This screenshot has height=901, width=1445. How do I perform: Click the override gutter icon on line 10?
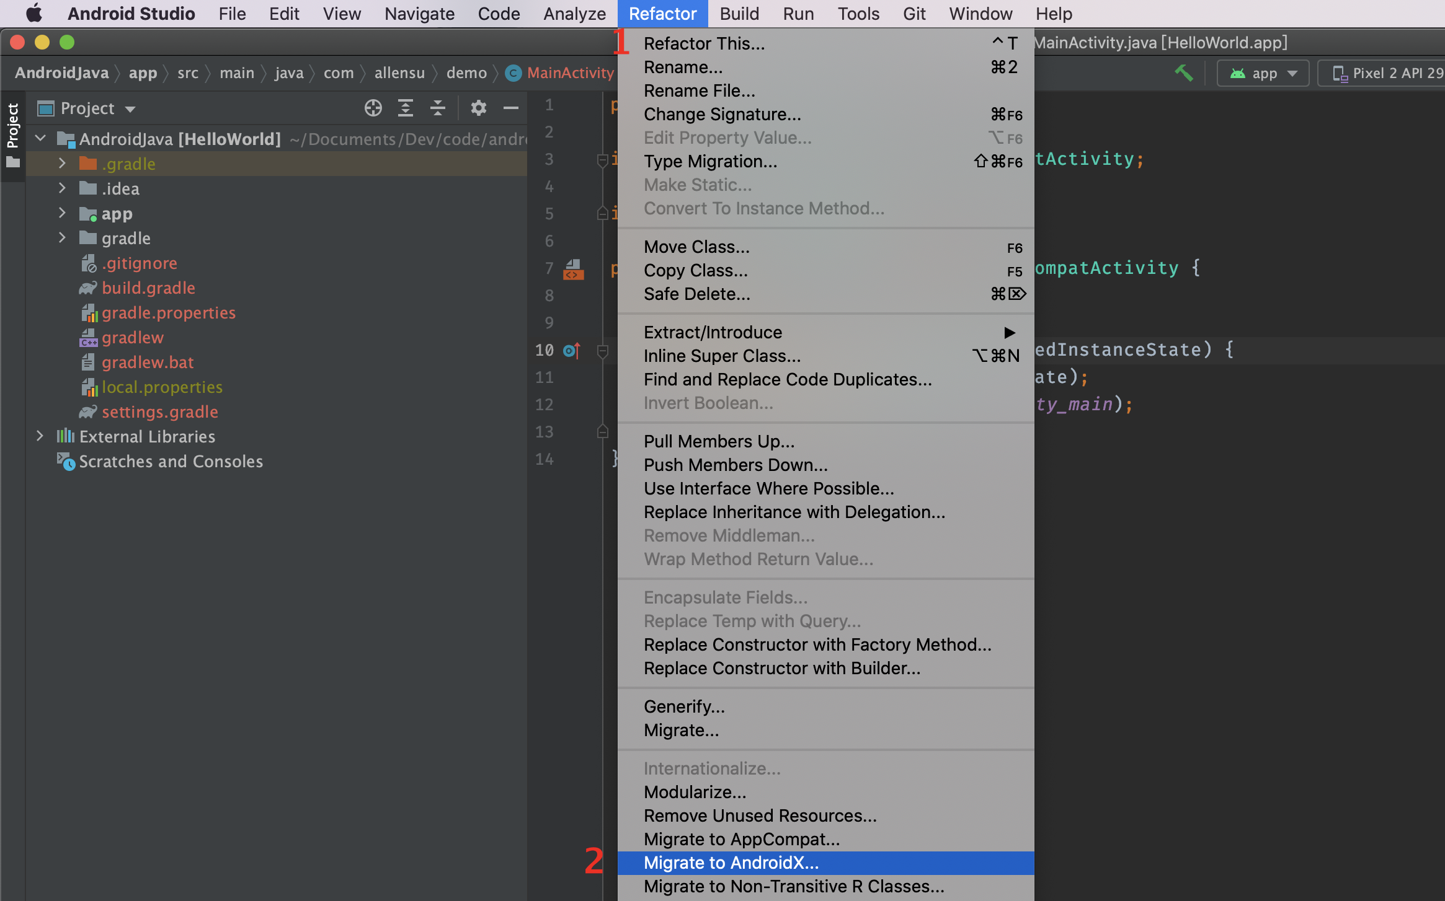pyautogui.click(x=571, y=351)
